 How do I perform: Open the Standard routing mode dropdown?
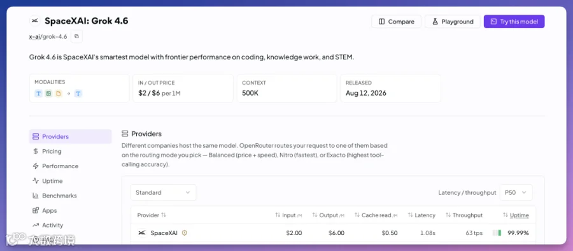[x=164, y=192]
